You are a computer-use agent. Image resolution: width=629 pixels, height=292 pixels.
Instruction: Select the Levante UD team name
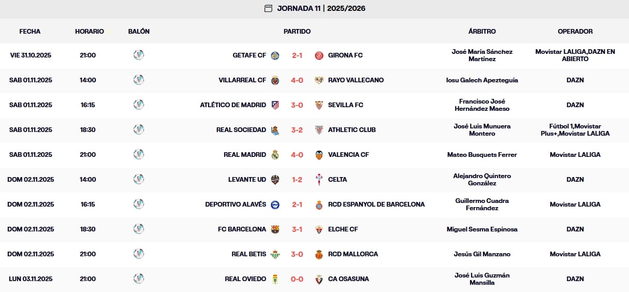(247, 180)
